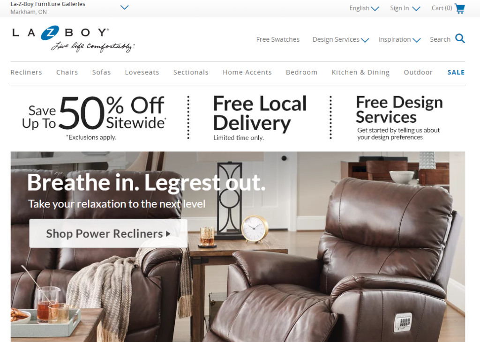This screenshot has width=480, height=342.
Task: Open the shopping cart icon
Action: coord(459,8)
